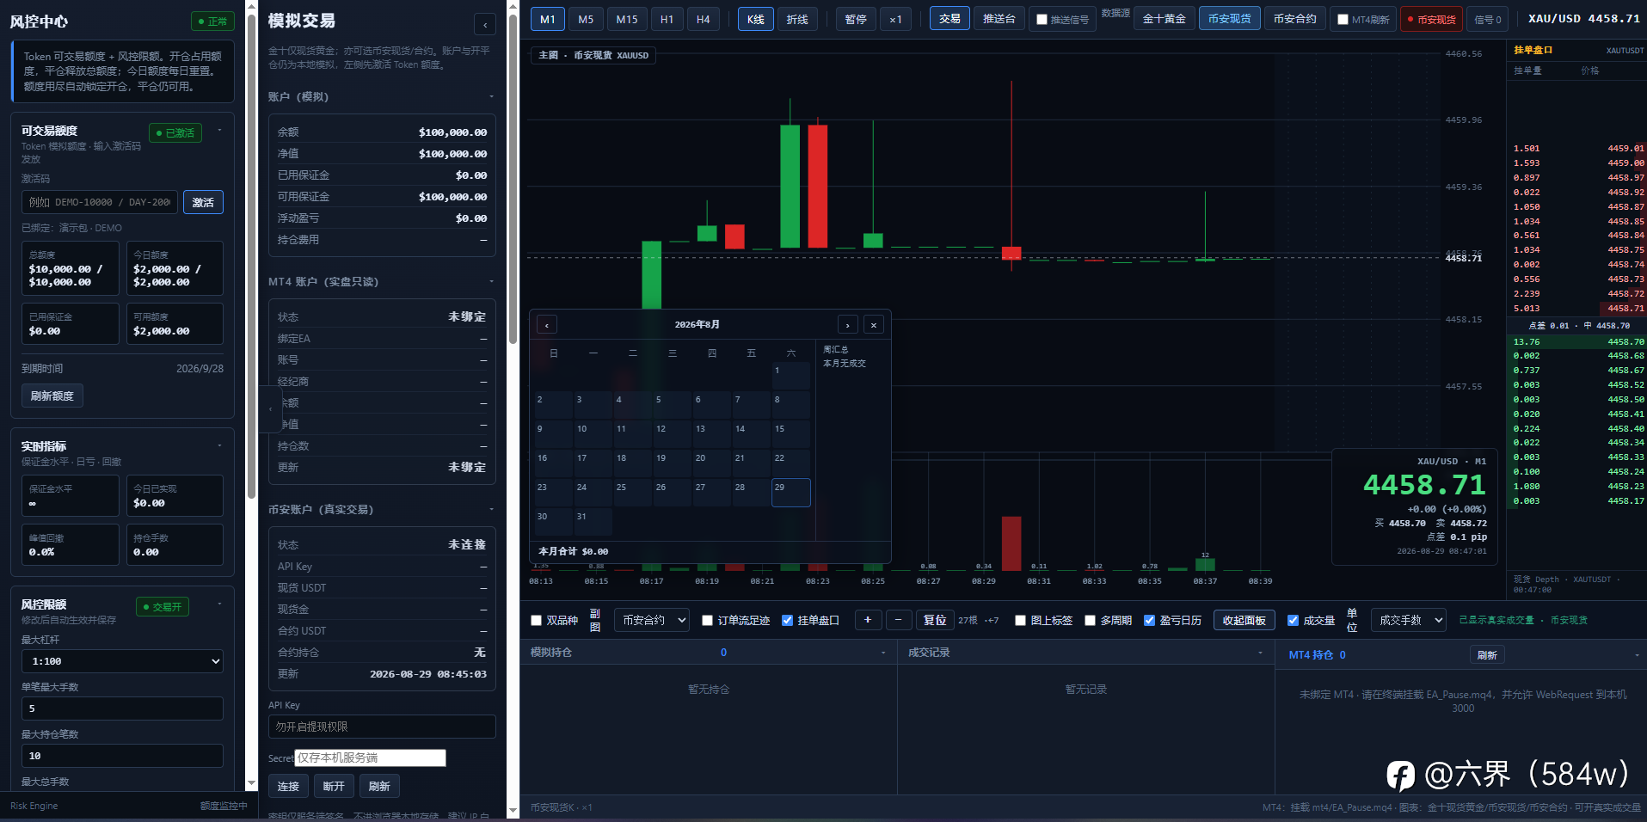
Task: Enable the 多周期 checkbox
Action: click(1090, 620)
